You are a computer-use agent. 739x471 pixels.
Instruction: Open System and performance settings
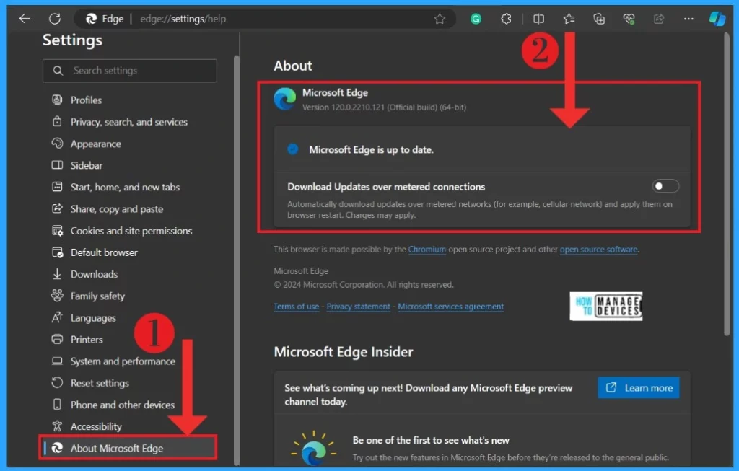pyautogui.click(x=123, y=361)
